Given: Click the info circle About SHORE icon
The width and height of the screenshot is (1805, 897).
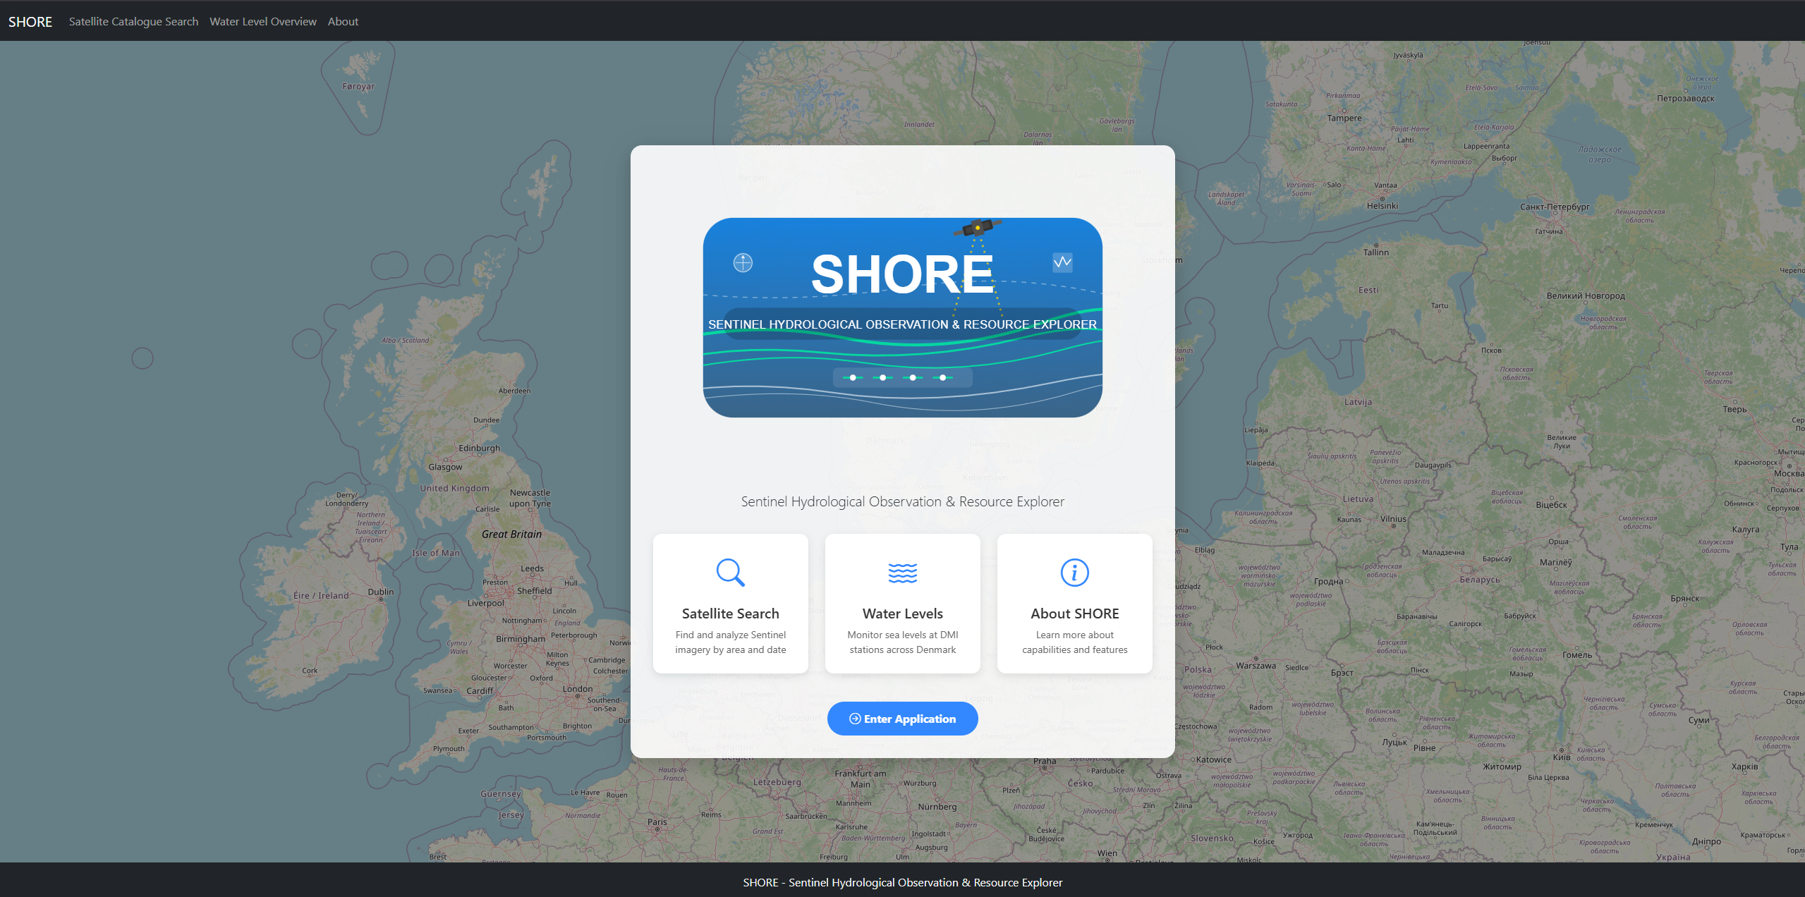Looking at the screenshot, I should [1074, 573].
